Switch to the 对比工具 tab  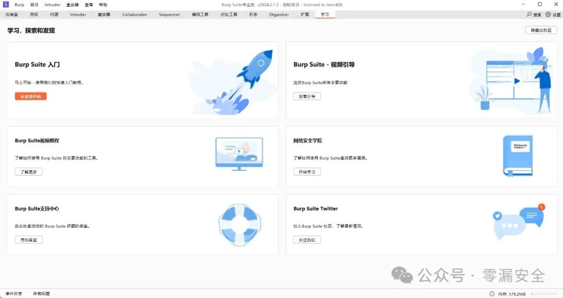click(x=229, y=15)
